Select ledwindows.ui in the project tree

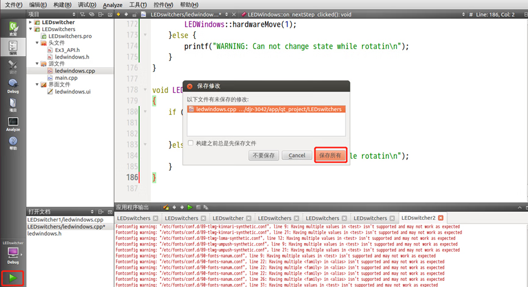[73, 91]
